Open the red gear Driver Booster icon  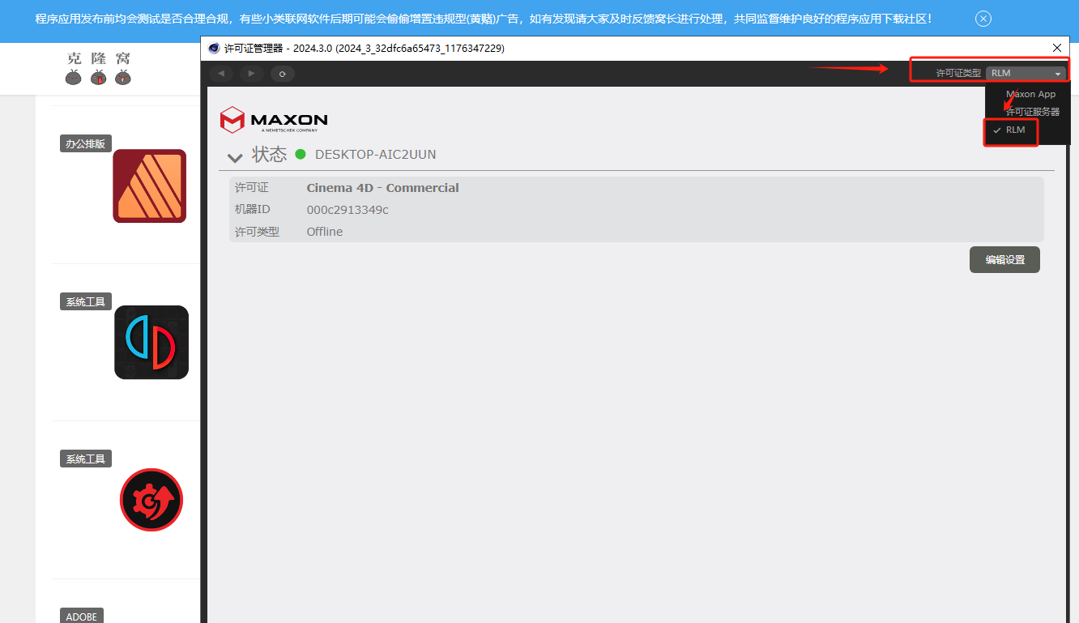(151, 500)
